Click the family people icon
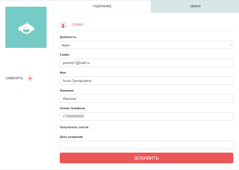Image resolution: width=239 pixels, height=170 pixels. 63,25
